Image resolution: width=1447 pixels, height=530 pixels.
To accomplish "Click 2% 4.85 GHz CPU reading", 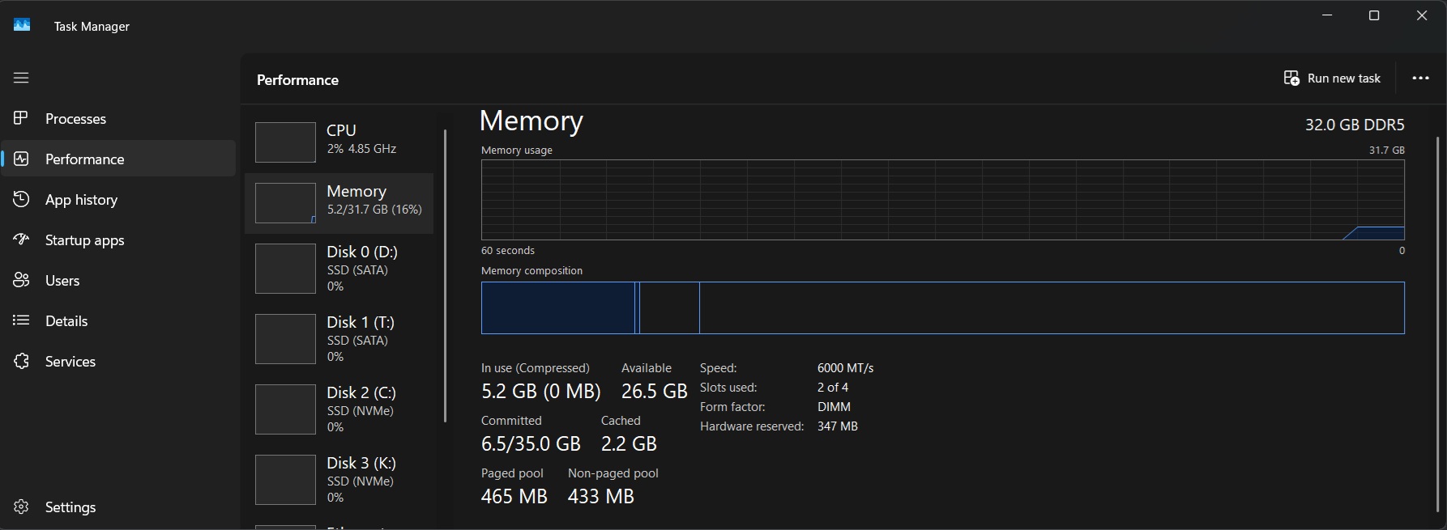I will [x=361, y=149].
